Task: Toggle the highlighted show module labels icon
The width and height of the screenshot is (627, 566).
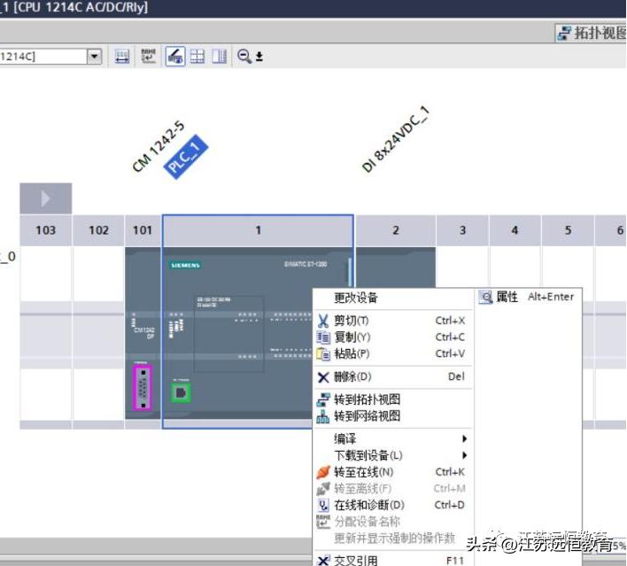Action: pos(175,57)
